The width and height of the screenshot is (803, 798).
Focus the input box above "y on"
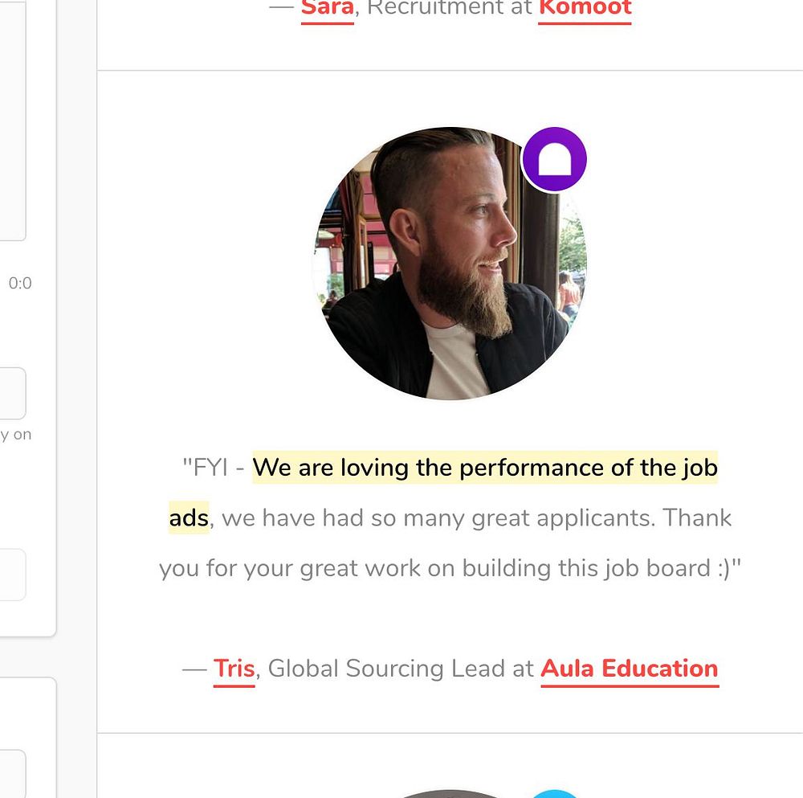[12, 393]
